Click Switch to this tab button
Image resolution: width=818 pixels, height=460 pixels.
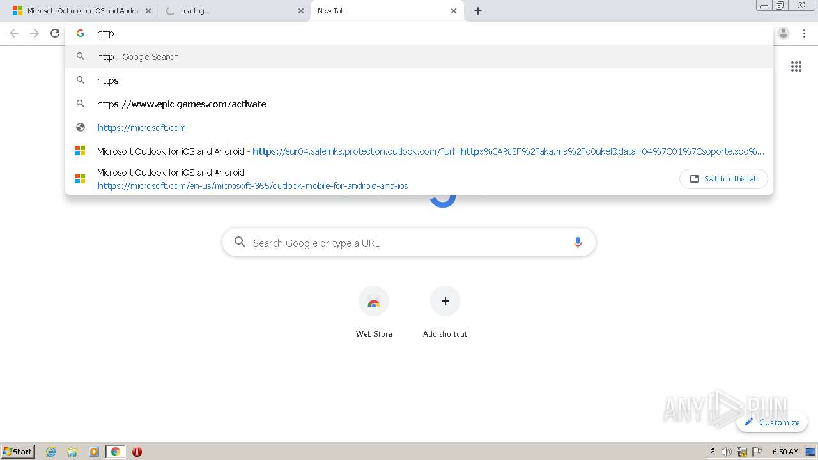723,179
